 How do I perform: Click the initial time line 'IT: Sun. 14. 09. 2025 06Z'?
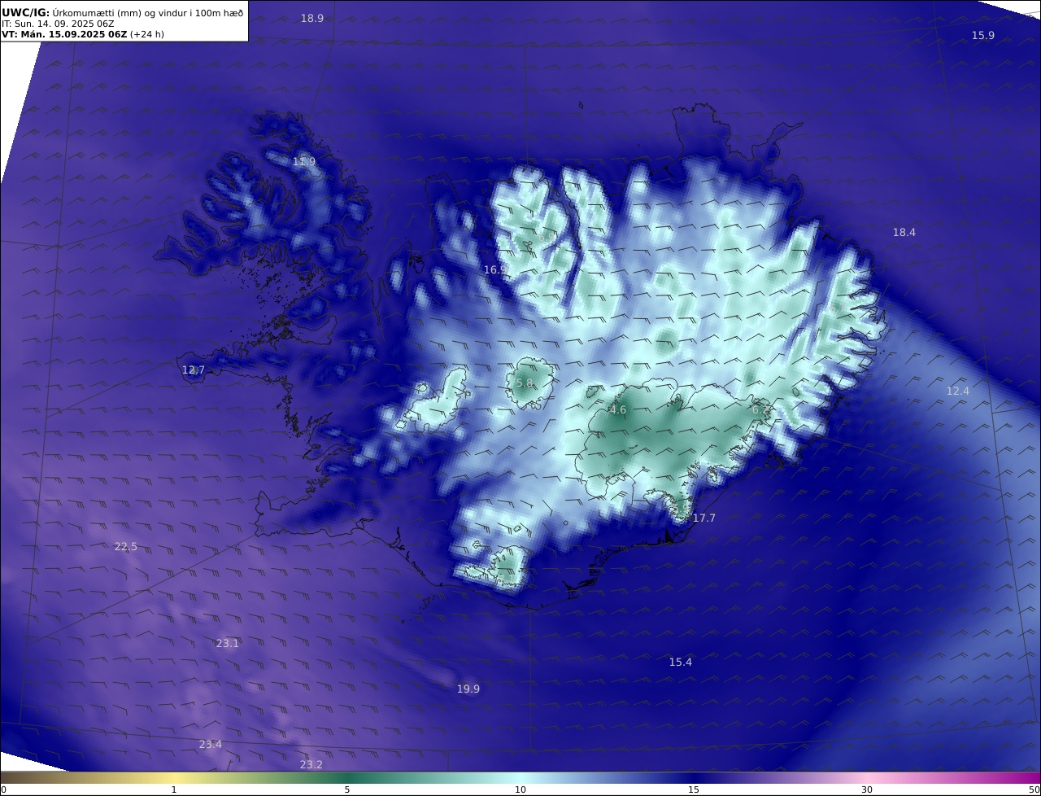tap(58, 24)
